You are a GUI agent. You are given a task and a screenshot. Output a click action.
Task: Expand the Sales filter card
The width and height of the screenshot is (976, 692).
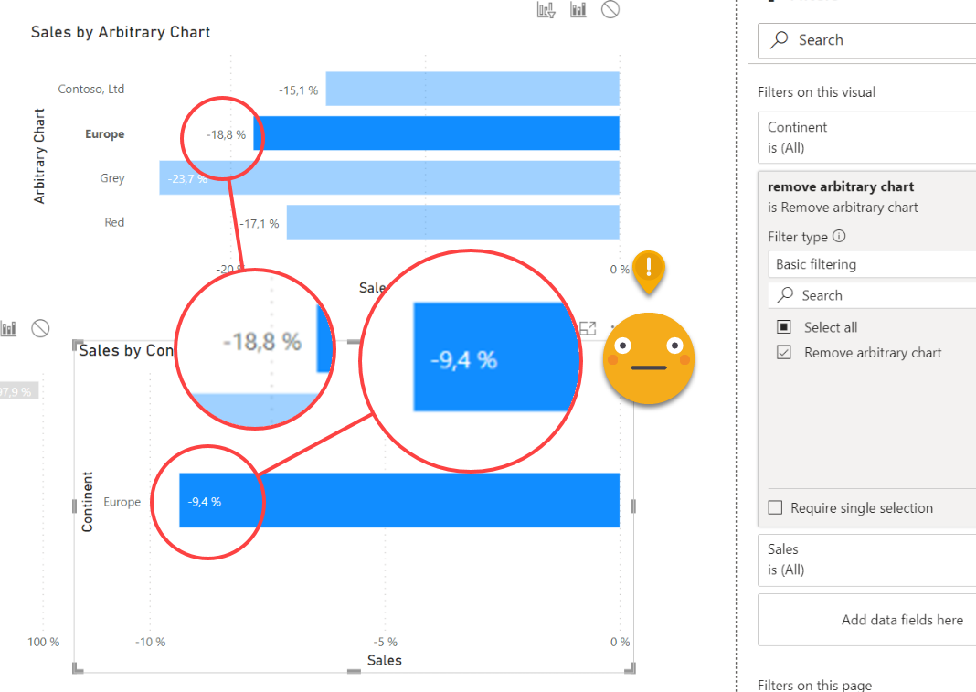868,559
